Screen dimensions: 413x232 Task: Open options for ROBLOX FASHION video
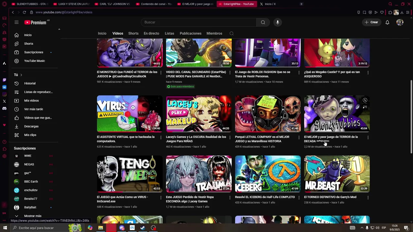coord(299,72)
